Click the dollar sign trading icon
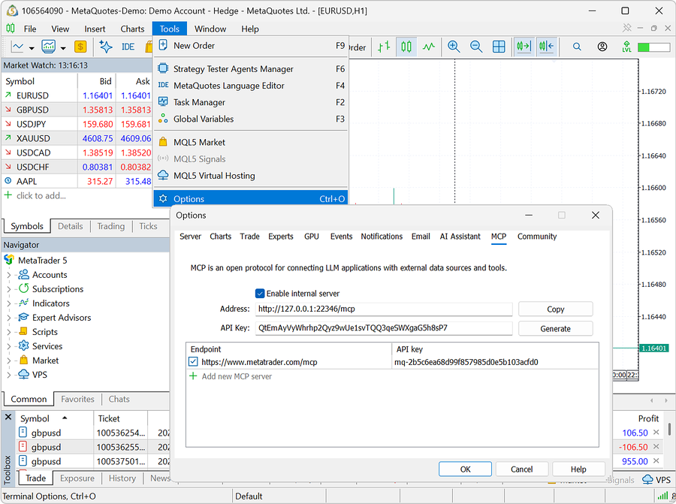Image resolution: width=676 pixels, height=504 pixels. (80, 47)
